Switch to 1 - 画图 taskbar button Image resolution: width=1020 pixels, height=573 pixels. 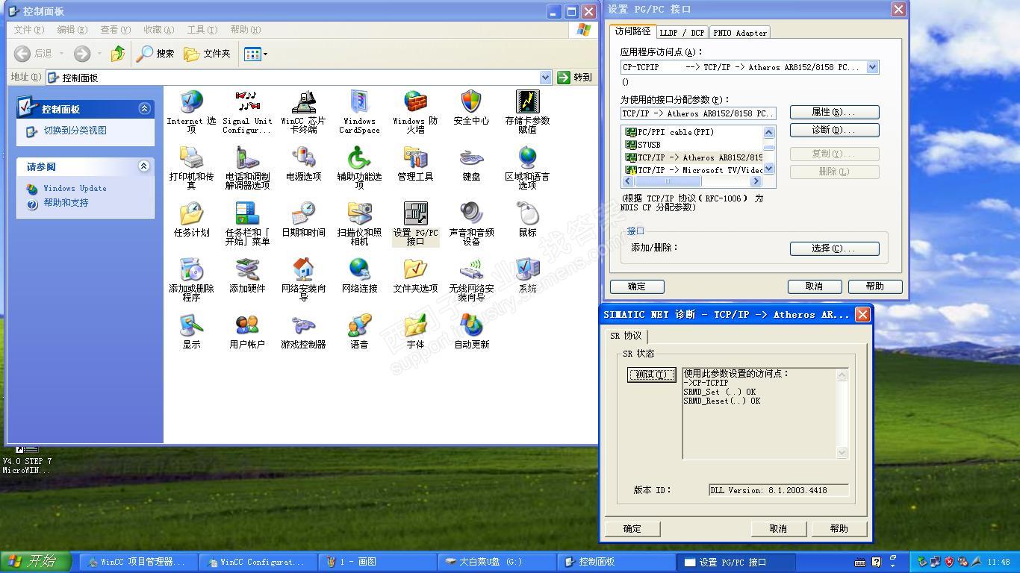click(x=378, y=562)
